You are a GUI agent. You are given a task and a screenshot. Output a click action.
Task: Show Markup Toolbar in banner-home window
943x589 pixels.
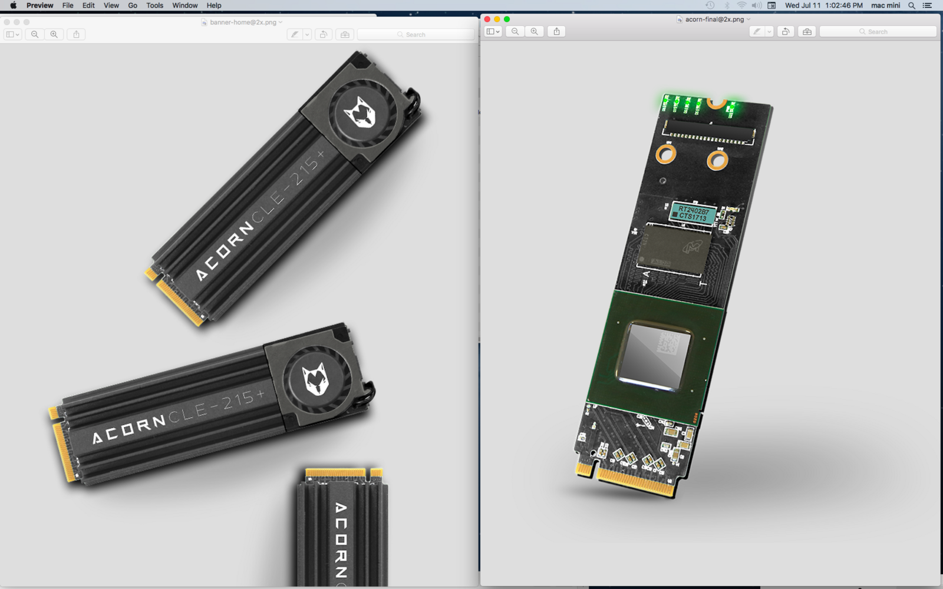click(345, 34)
